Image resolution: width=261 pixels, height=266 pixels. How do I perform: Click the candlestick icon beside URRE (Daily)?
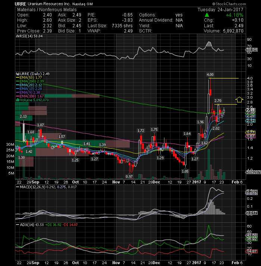(17, 74)
